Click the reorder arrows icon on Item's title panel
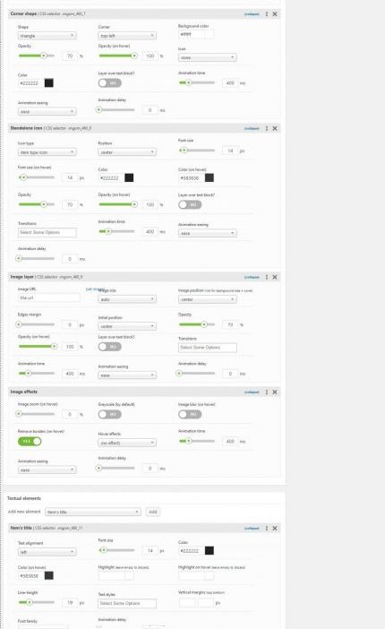Screen dimensions: 385x629 [267, 529]
